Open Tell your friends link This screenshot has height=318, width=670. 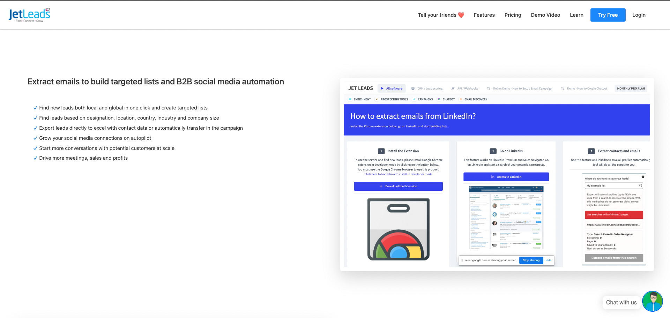(441, 15)
